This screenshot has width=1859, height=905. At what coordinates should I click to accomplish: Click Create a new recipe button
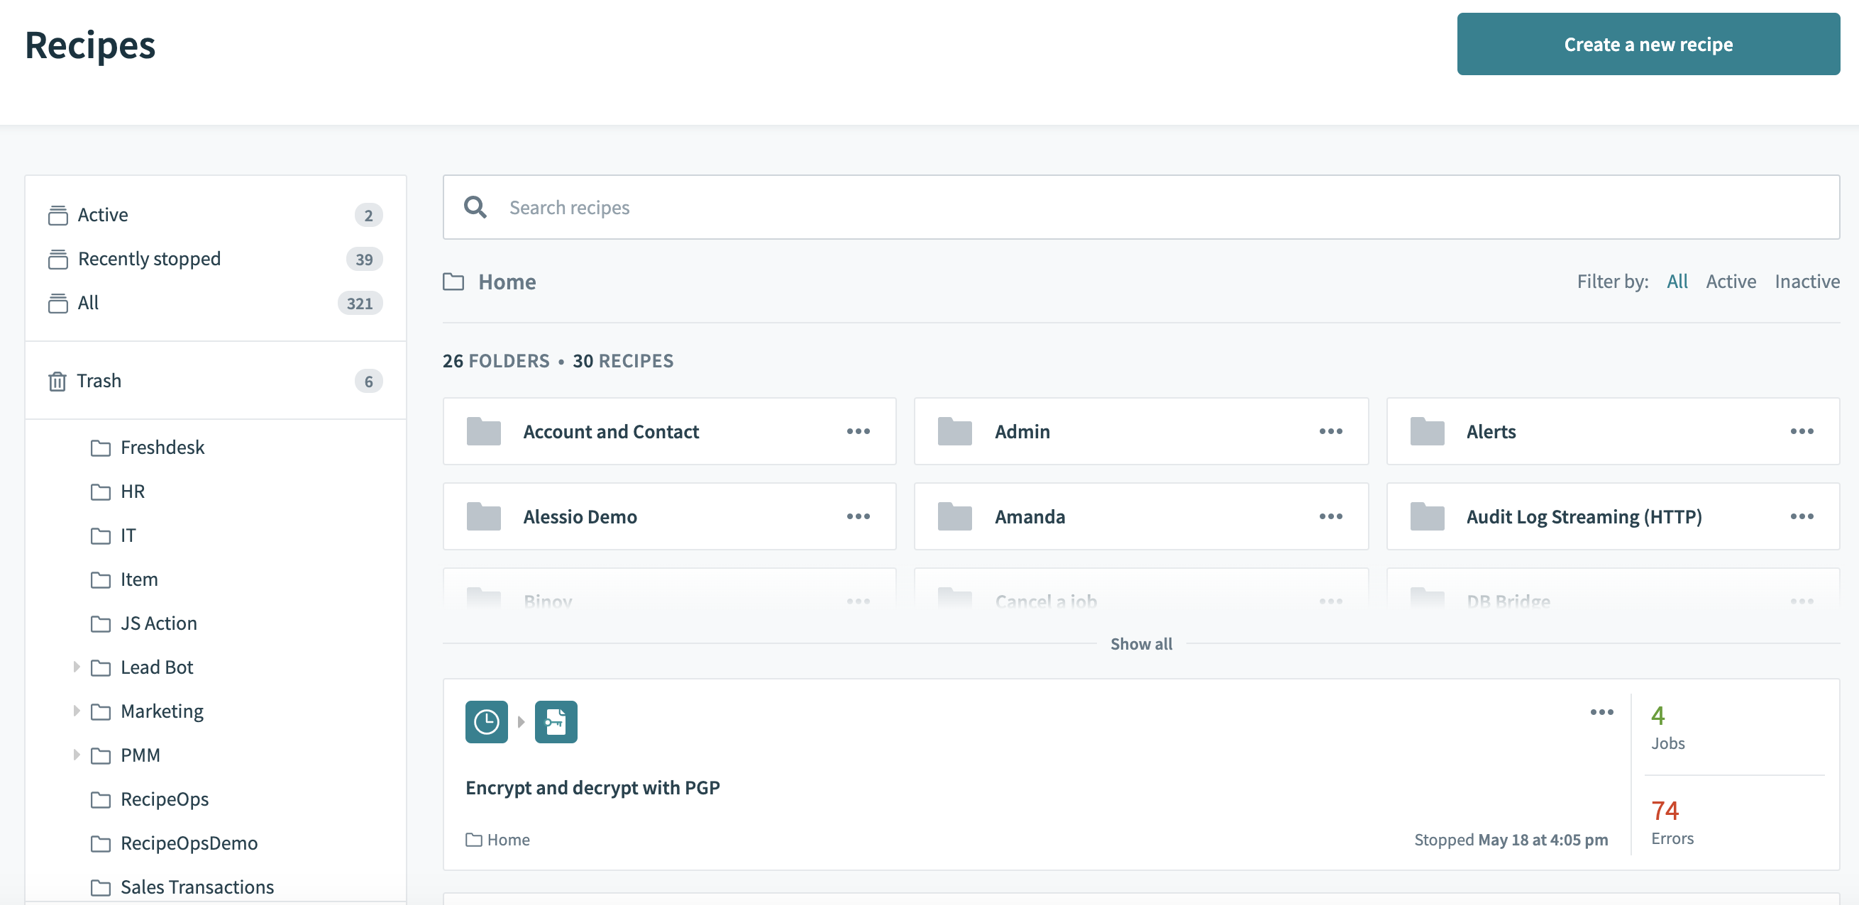(1648, 44)
